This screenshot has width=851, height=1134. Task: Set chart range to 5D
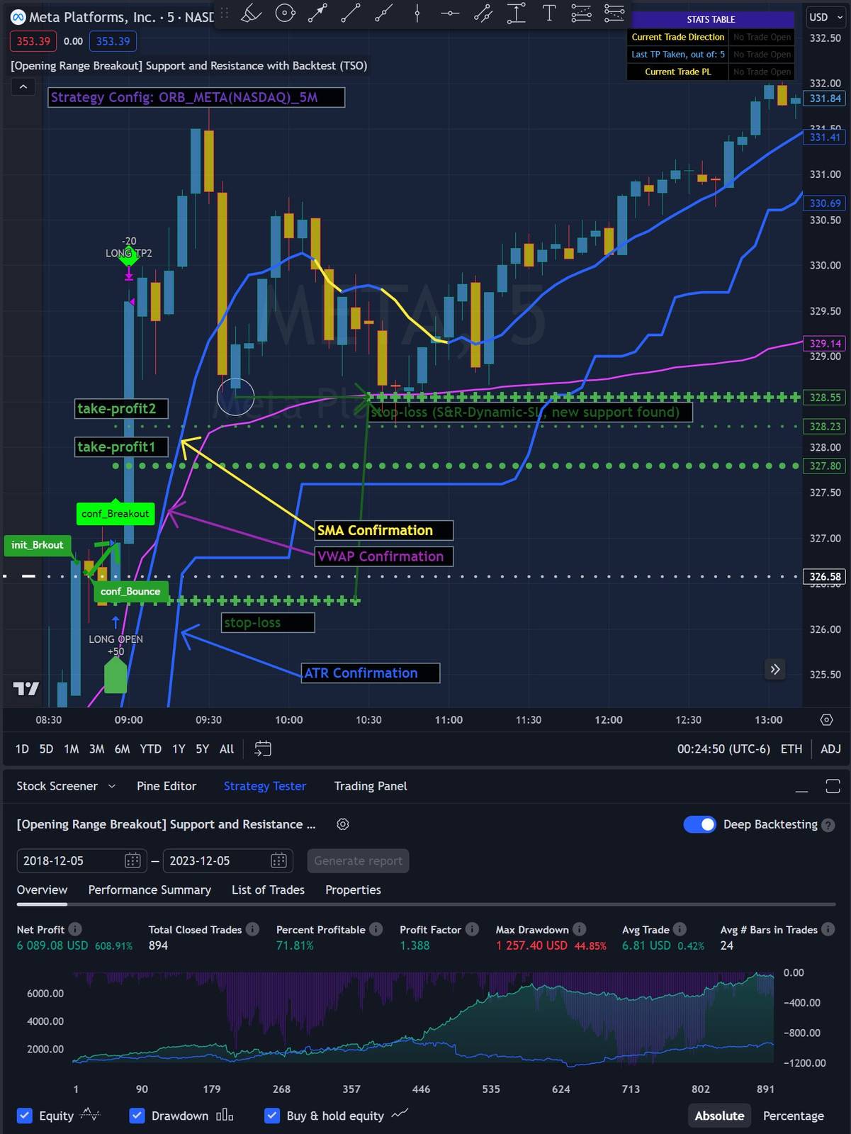pos(46,748)
